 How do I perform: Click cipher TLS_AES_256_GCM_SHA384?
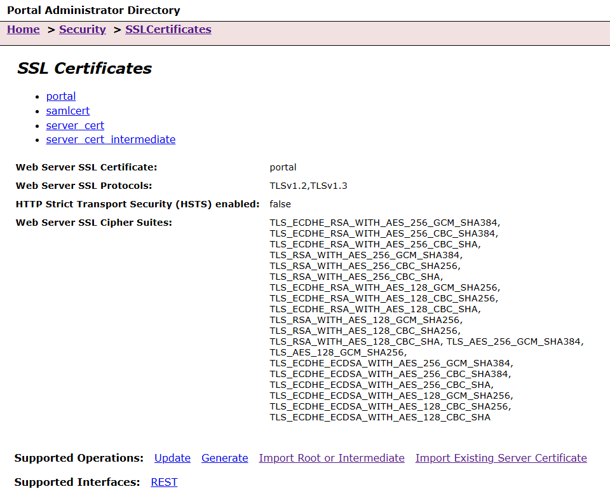point(514,341)
